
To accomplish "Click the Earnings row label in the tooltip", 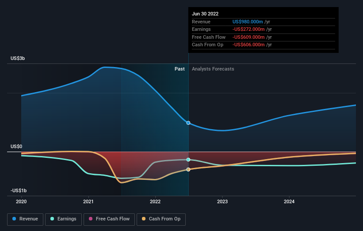I will coord(201,29).
